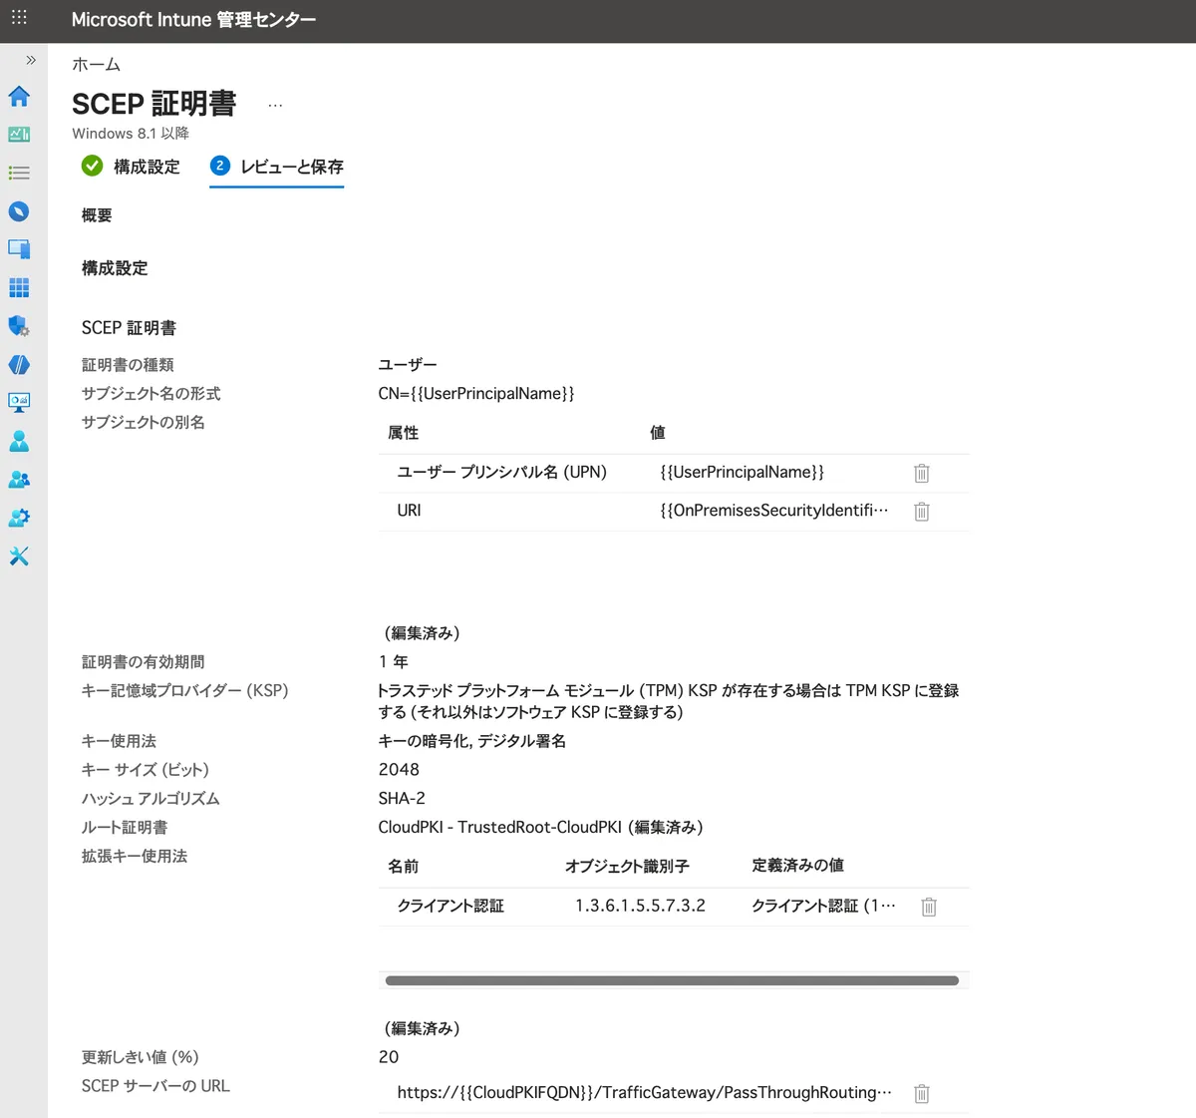Click the {{UserPrincipalName}} value cell
The width and height of the screenshot is (1196, 1118).
pos(742,473)
